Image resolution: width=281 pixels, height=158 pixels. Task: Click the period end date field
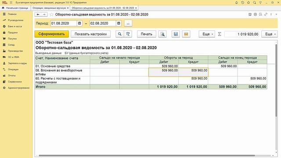pyautogui.click(x=103, y=23)
